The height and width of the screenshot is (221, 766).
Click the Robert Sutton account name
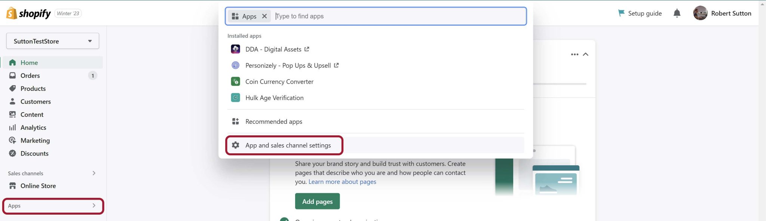point(731,13)
